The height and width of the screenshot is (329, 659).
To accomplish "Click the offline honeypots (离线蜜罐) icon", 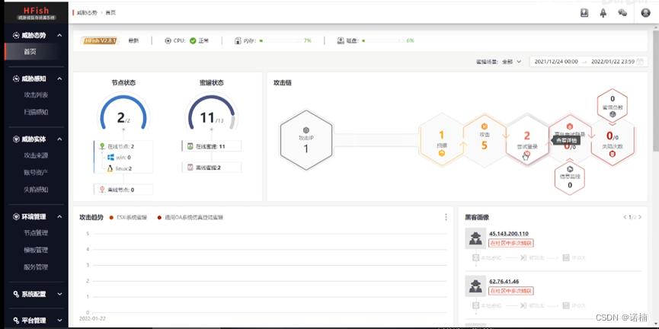I will pos(190,168).
